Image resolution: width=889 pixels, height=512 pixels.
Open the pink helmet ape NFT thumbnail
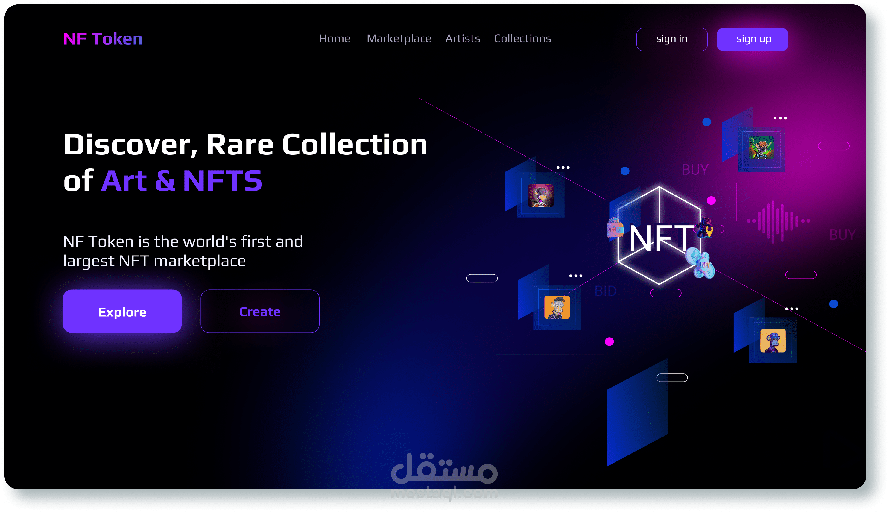(541, 195)
